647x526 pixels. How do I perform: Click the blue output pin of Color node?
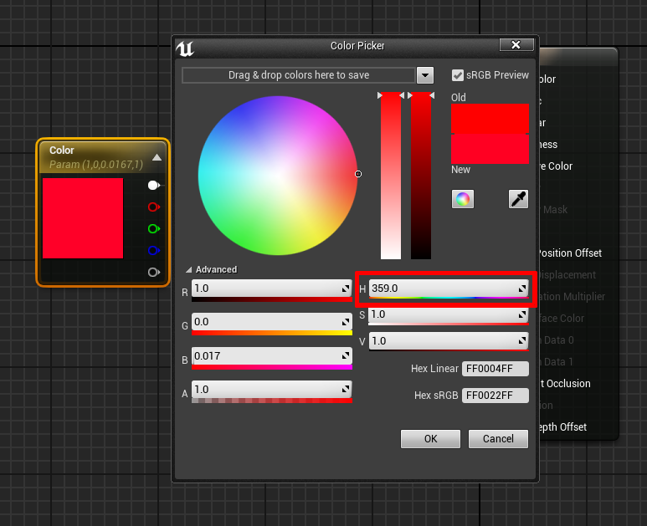(153, 250)
